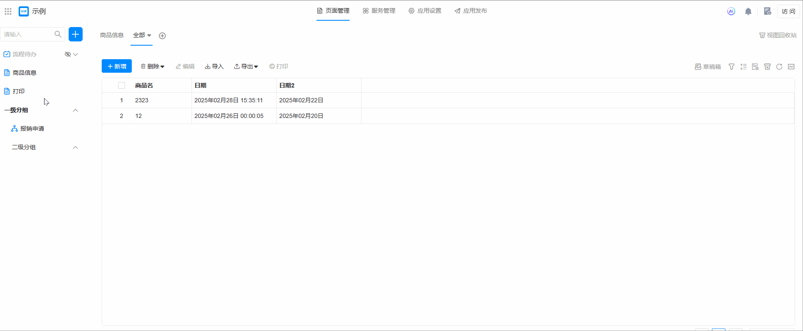
Task: Collapse the 一级分组 group
Action: pos(75,110)
